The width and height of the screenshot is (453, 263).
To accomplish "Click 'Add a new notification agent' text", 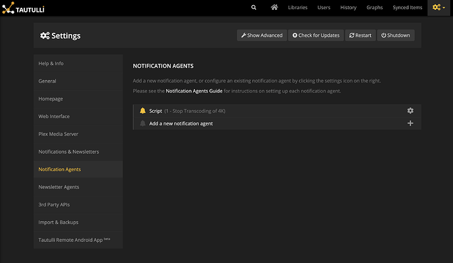I will point(181,123).
